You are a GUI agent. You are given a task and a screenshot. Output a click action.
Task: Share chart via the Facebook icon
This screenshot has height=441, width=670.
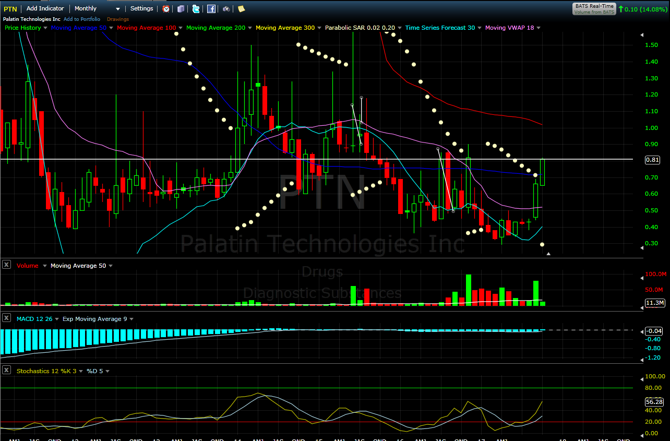tap(211, 9)
